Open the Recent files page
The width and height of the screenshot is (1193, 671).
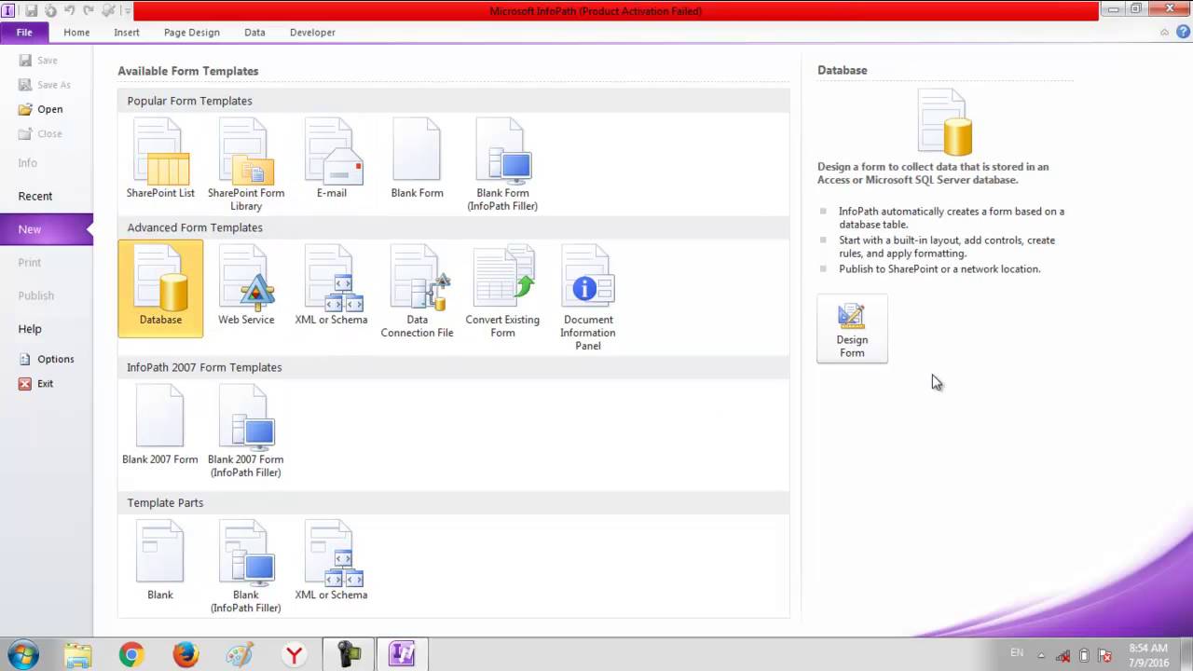35,196
